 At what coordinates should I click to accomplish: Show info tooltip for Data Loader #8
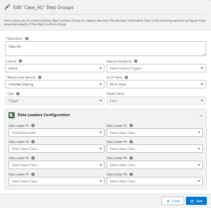[x=131, y=174]
